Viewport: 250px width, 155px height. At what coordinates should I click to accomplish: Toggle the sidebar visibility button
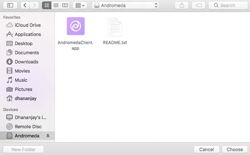pyautogui.click(x=10, y=5)
